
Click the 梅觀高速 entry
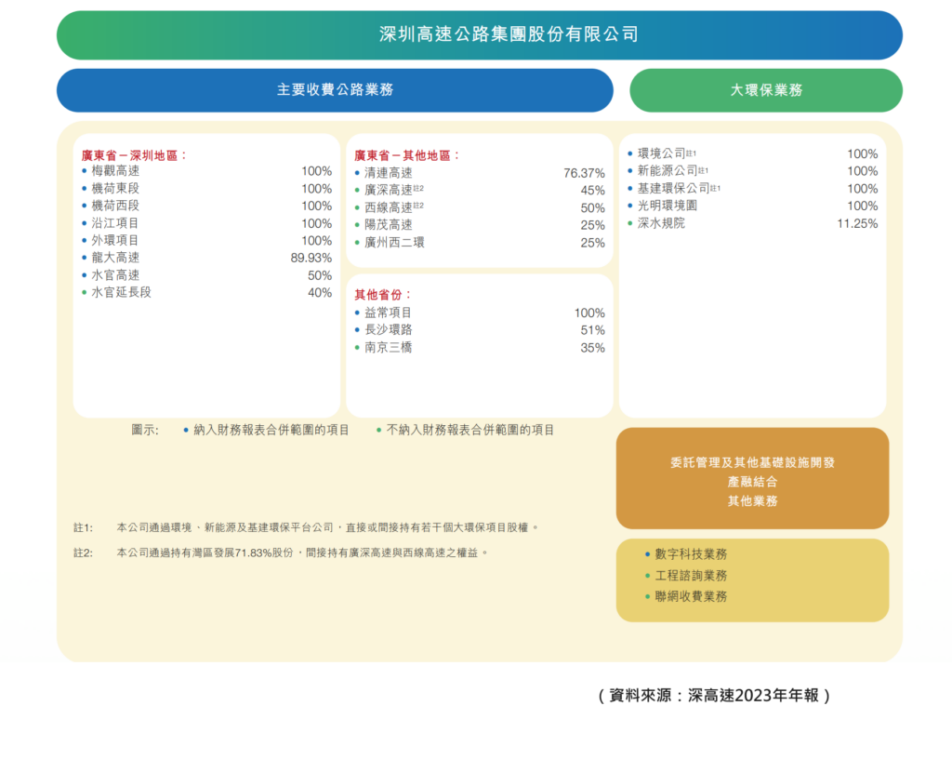[115, 171]
